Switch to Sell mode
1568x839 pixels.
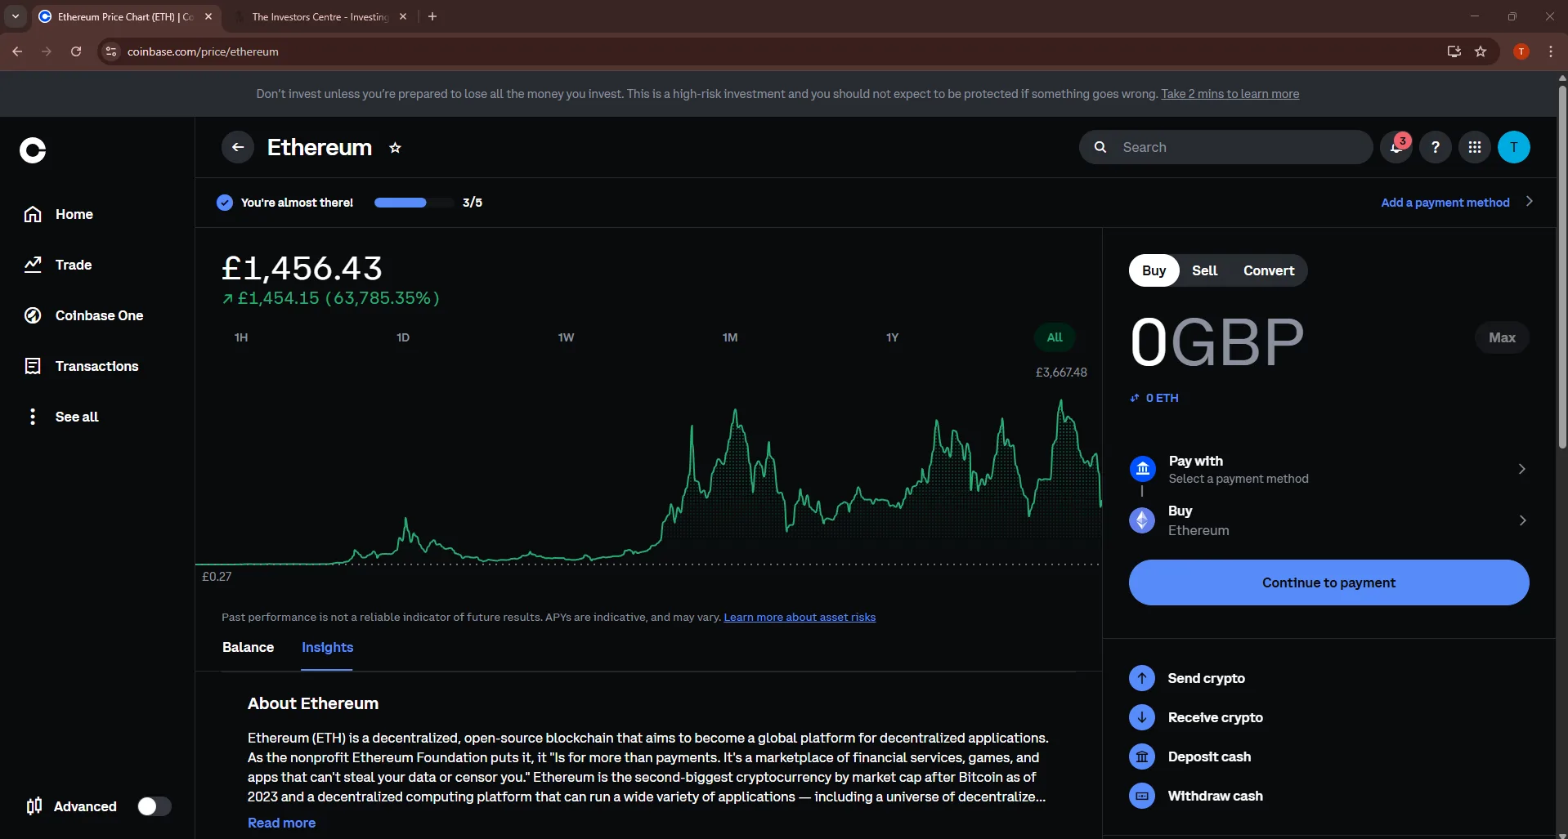(1204, 270)
